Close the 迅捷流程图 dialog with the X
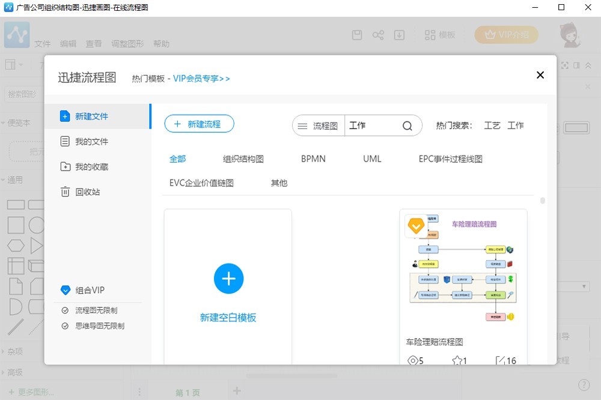Image resolution: width=601 pixels, height=400 pixels. (x=540, y=75)
